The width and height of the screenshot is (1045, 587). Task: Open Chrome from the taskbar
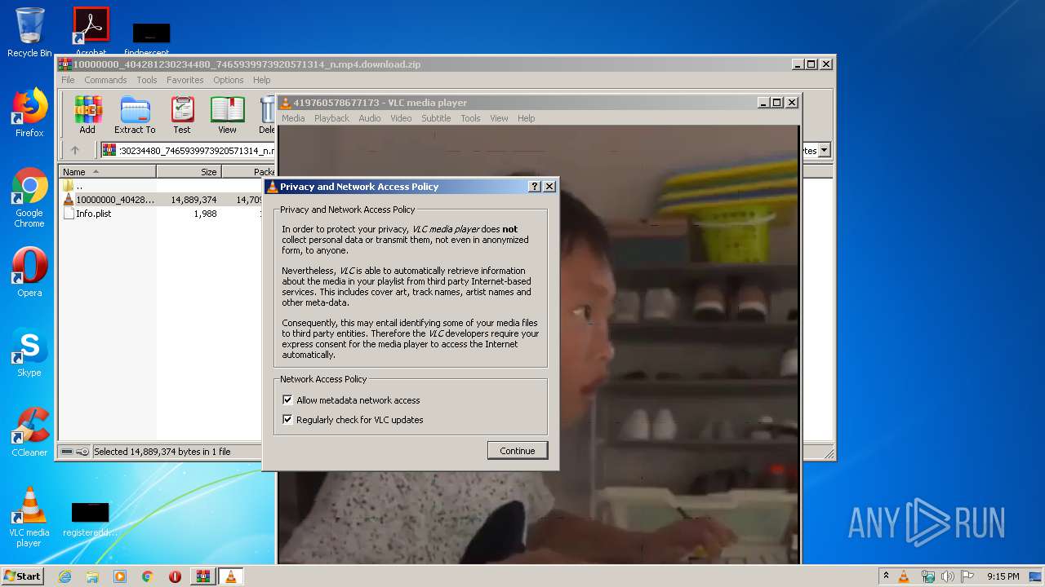(x=147, y=576)
